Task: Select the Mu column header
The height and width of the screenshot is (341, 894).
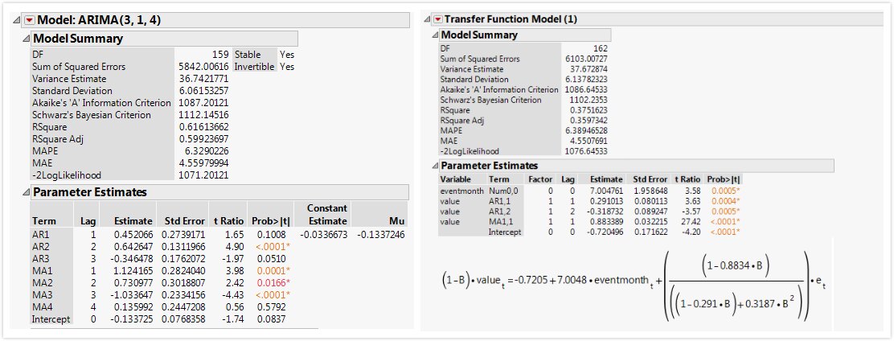Action: 395,220
